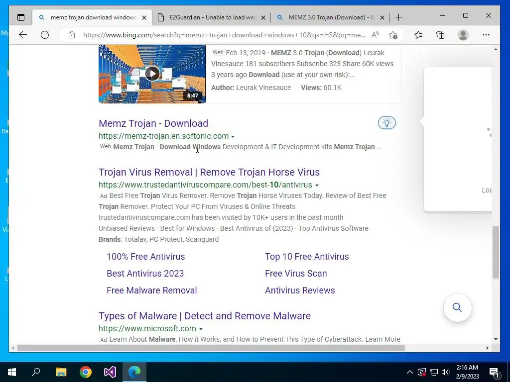Open Free Virus Scan sublink
The height and width of the screenshot is (382, 510).
(296, 273)
